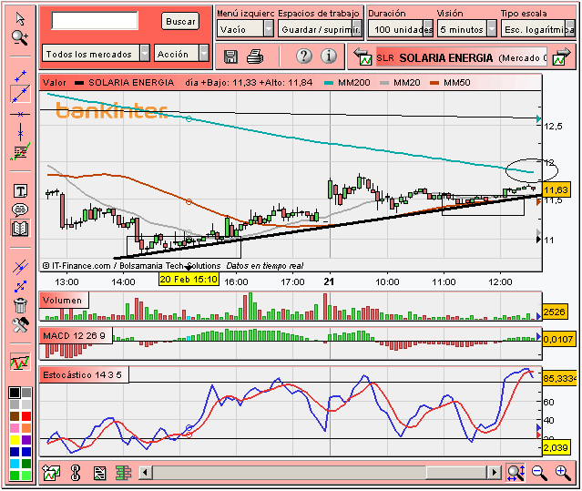
Task: Zoom in with the plus magnifier
Action: 563,473
